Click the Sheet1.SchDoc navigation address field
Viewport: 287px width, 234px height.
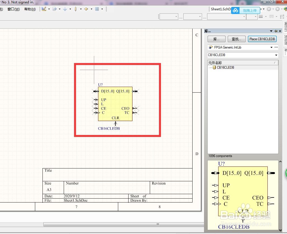pyautogui.click(x=220, y=9)
